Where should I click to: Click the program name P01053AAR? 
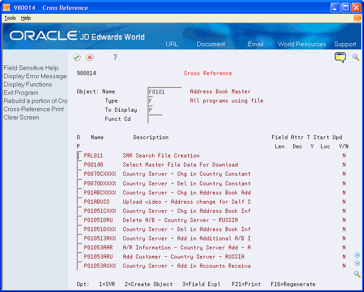(98, 248)
